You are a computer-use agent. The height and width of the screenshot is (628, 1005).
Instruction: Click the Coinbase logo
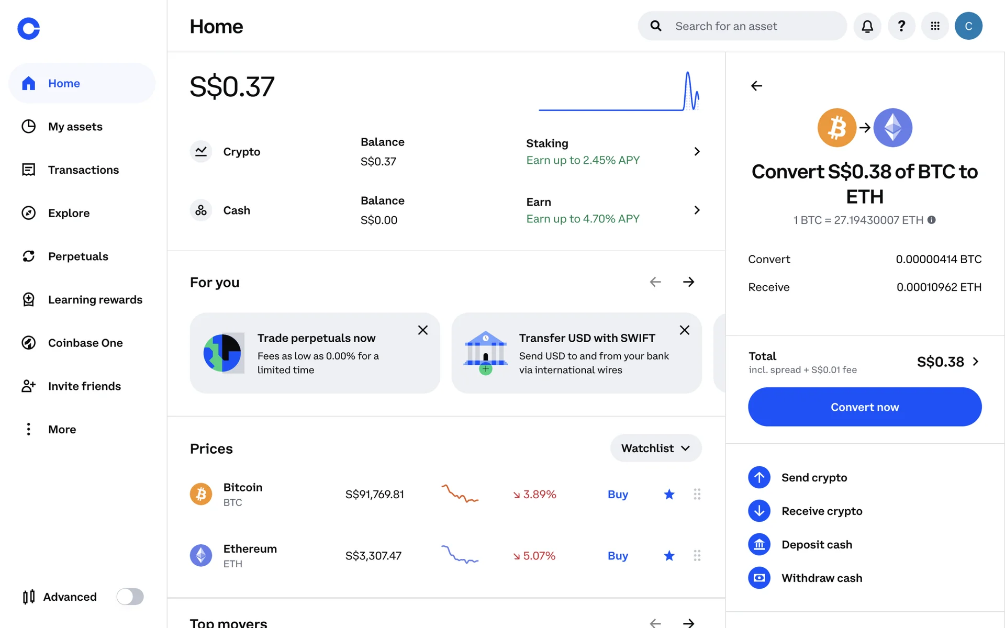click(29, 28)
